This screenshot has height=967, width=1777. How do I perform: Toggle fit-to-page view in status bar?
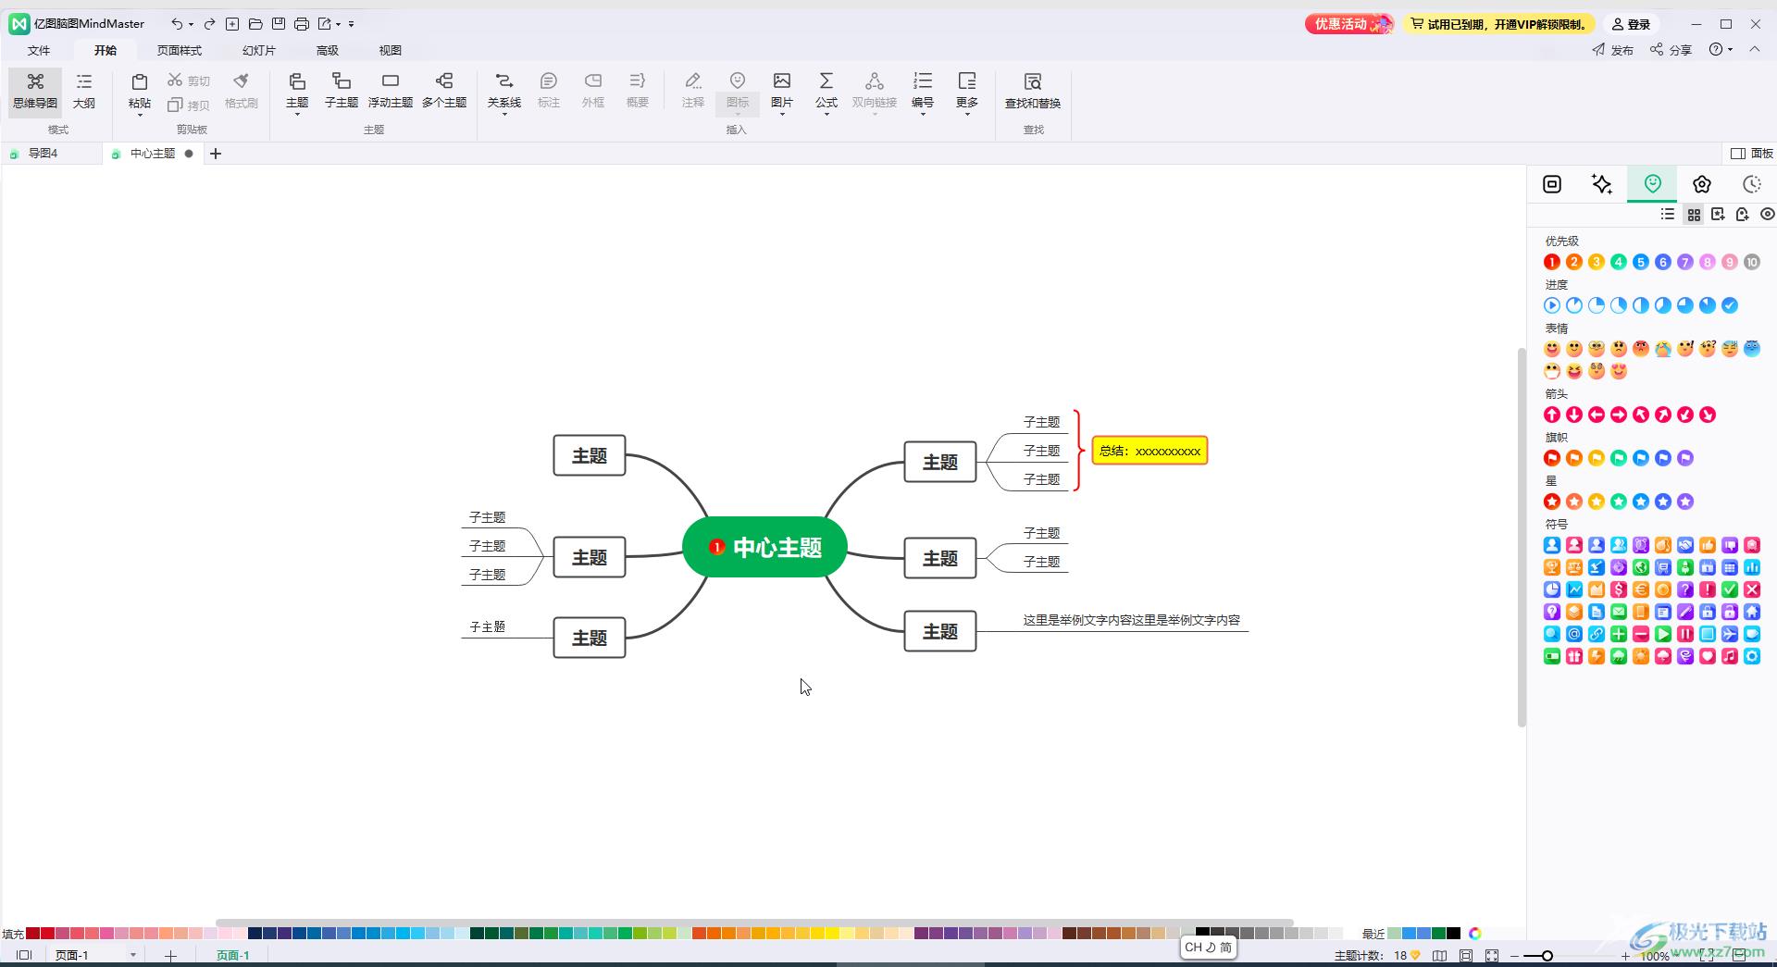tap(1466, 956)
